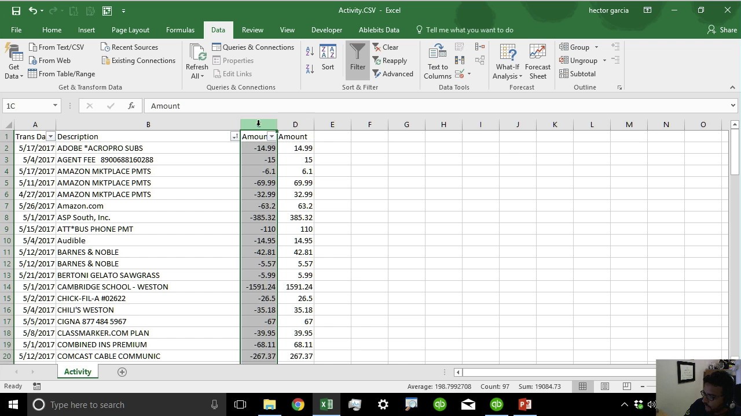Open the Outline dialog launcher

pos(619,88)
